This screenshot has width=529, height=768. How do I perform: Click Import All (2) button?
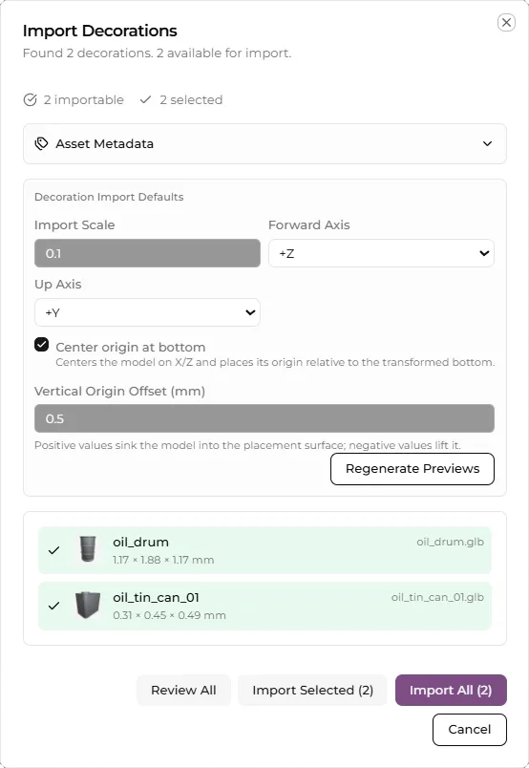[x=451, y=690]
